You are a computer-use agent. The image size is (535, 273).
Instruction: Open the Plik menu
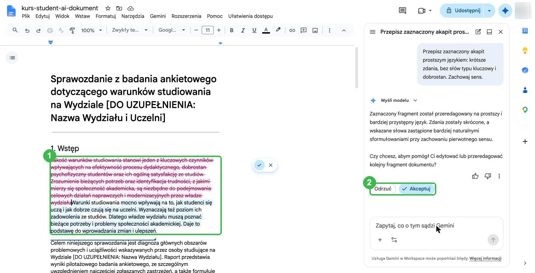click(x=26, y=16)
